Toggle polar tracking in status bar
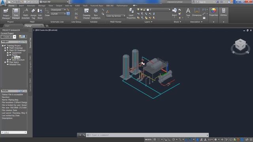Viewport: 253px width, 142px height. point(174,139)
